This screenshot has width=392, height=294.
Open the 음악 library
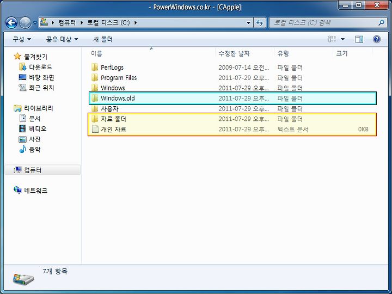point(34,150)
